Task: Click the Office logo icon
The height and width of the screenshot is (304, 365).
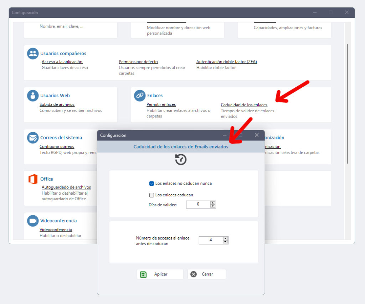Action: (33, 179)
